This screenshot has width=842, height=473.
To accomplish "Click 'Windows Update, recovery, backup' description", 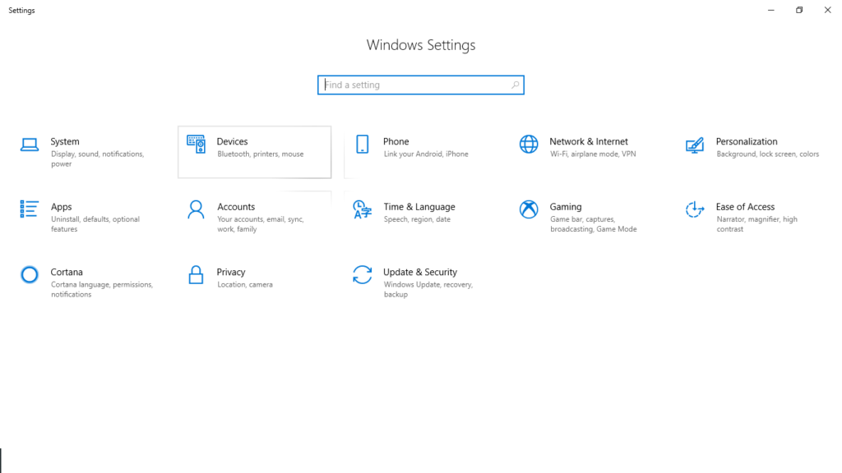I will point(428,290).
